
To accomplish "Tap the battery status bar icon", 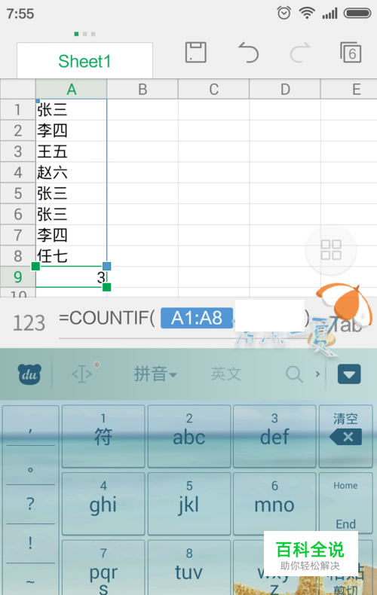I will (x=357, y=14).
